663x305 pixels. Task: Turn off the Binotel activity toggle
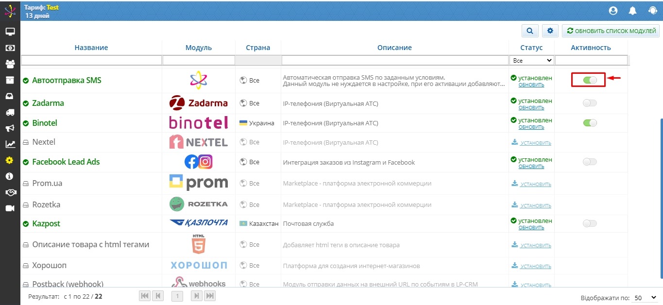coord(590,123)
